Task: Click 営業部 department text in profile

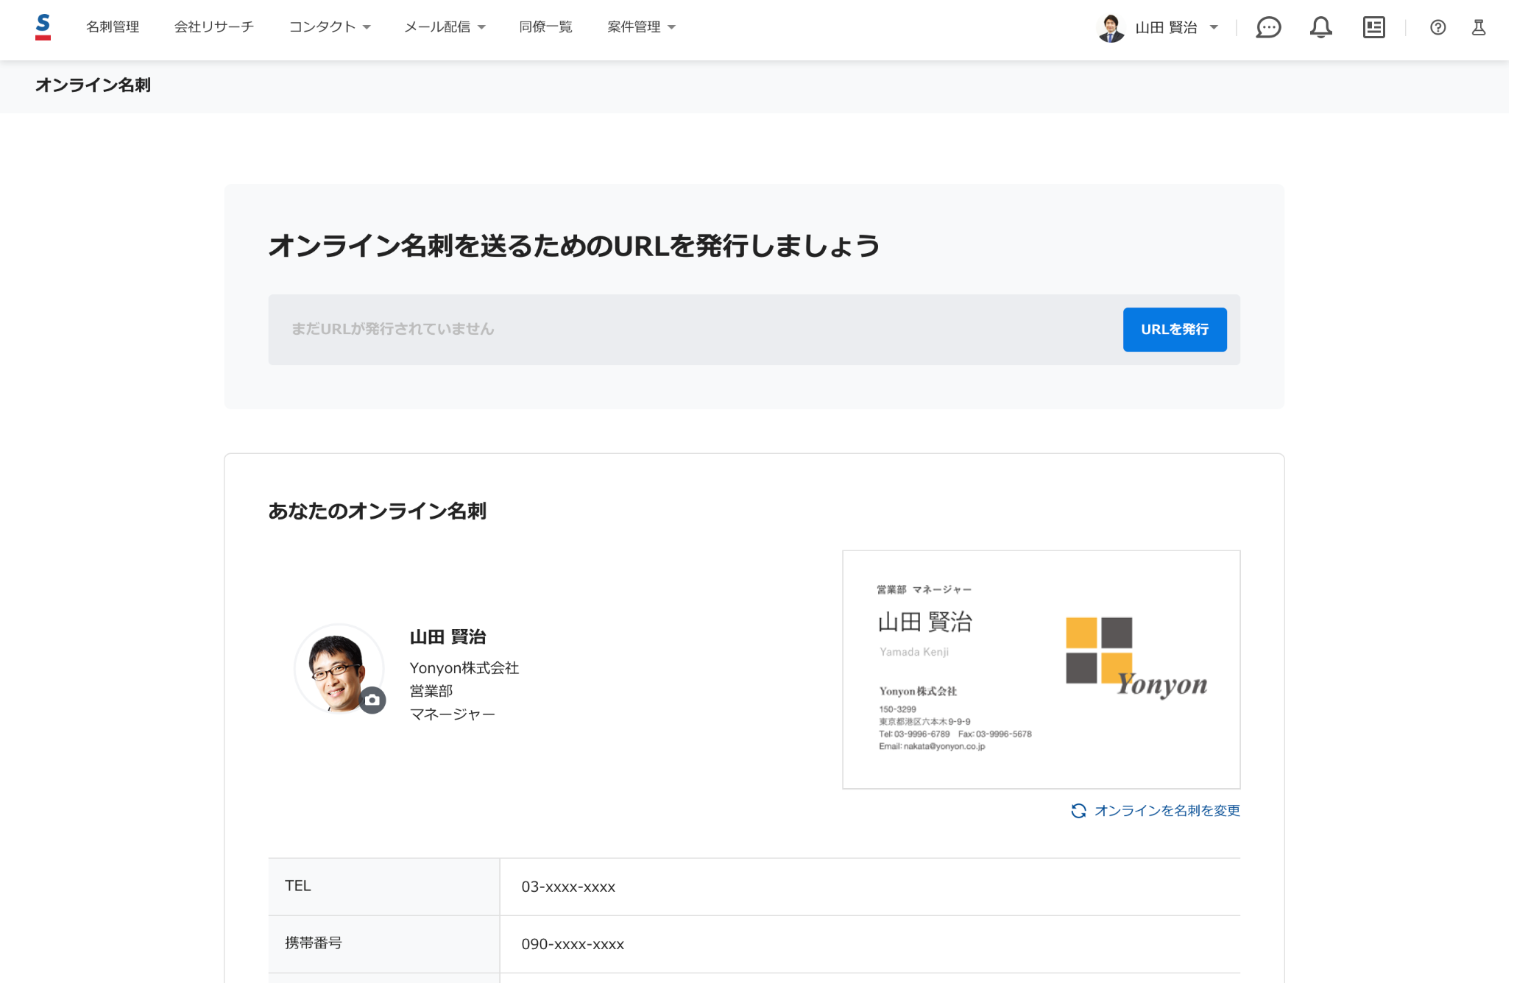Action: (x=431, y=691)
